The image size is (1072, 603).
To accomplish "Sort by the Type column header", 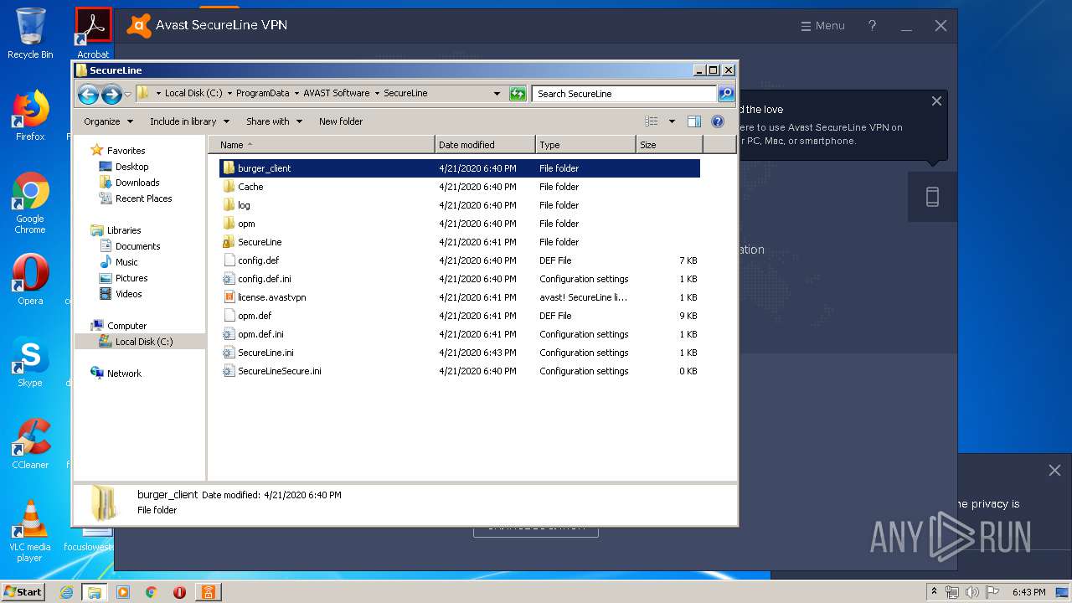I will pyautogui.click(x=585, y=145).
